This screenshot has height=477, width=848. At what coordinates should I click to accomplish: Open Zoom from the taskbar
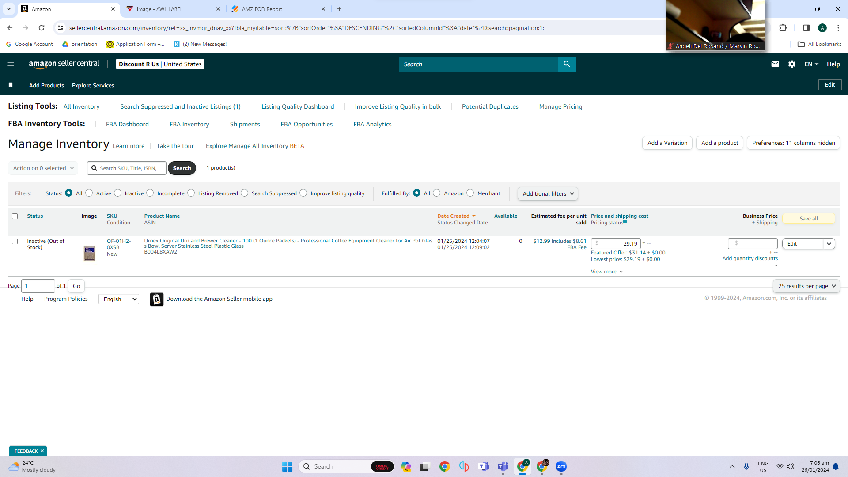[x=561, y=466]
